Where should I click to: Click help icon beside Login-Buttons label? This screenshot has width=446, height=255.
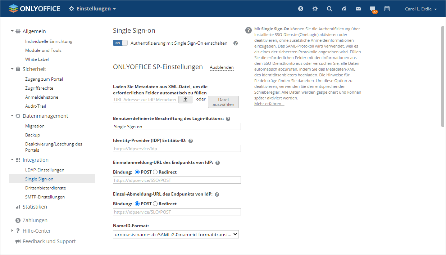coord(228,119)
